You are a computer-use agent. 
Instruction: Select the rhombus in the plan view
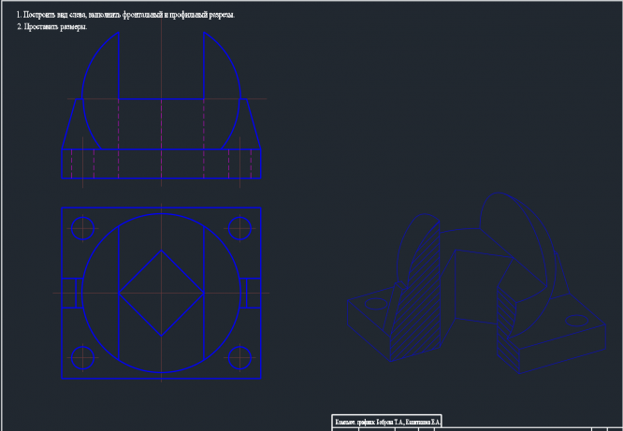click(x=161, y=294)
